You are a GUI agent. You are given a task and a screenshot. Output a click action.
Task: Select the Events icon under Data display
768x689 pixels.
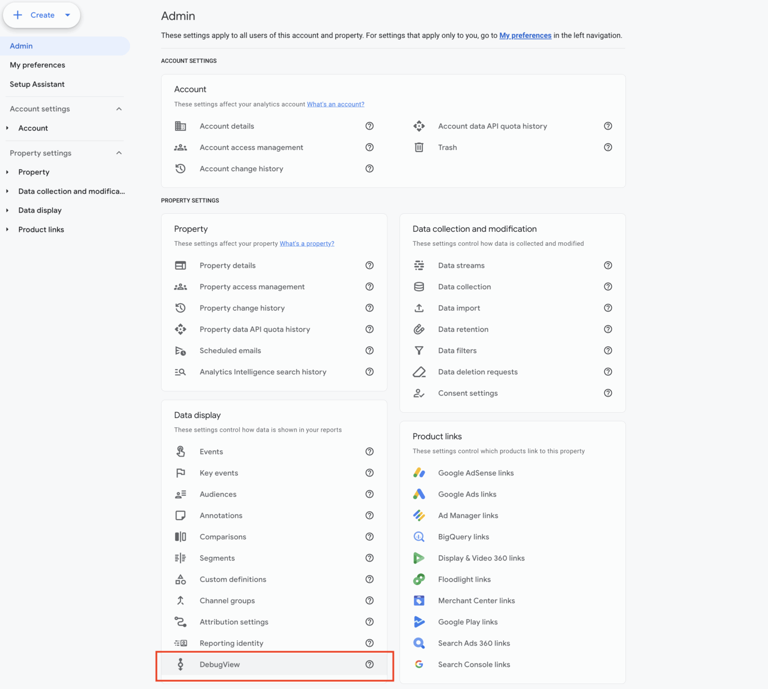pos(180,451)
